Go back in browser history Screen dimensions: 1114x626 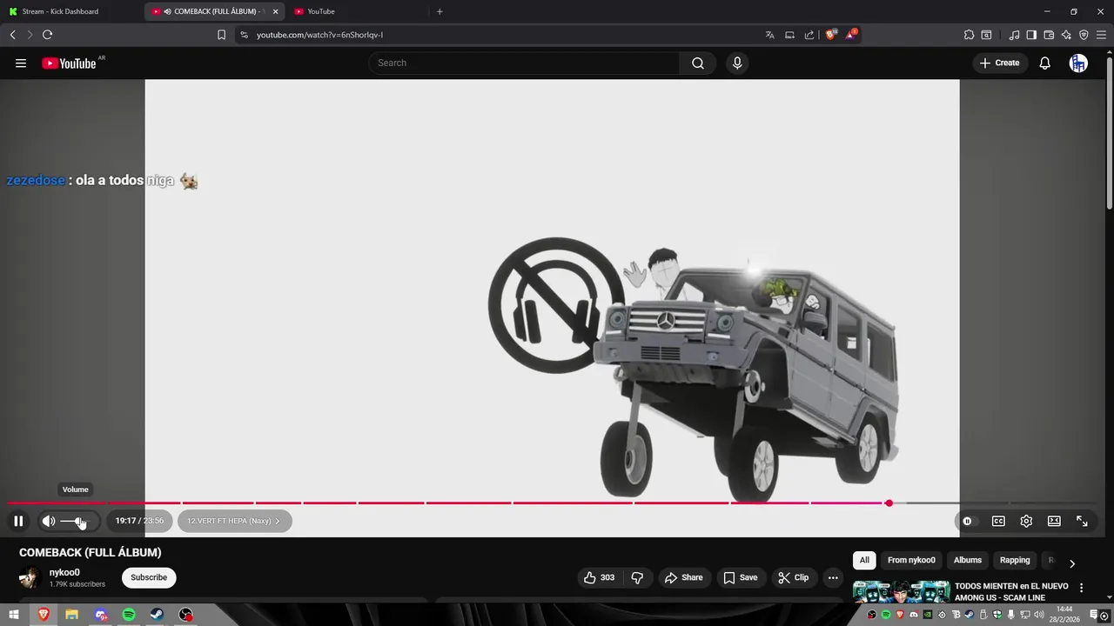pyautogui.click(x=12, y=35)
